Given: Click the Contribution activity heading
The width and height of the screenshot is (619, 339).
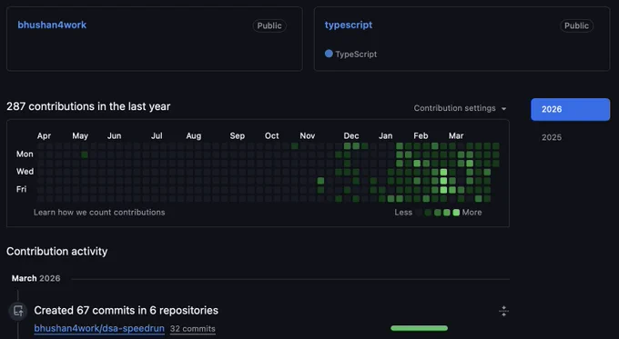Looking at the screenshot, I should [x=56, y=252].
